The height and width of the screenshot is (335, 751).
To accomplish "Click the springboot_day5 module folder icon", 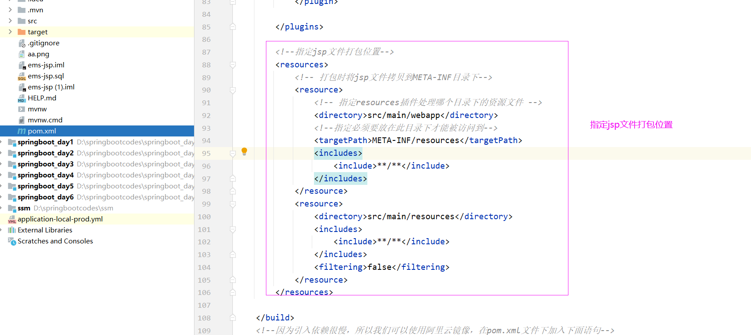I will click(x=12, y=186).
